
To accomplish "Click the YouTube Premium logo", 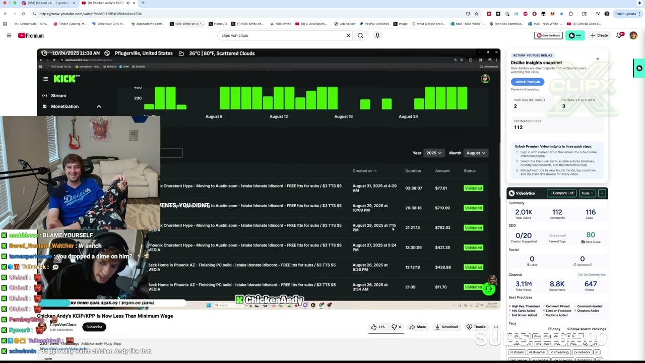I will 31,35.
